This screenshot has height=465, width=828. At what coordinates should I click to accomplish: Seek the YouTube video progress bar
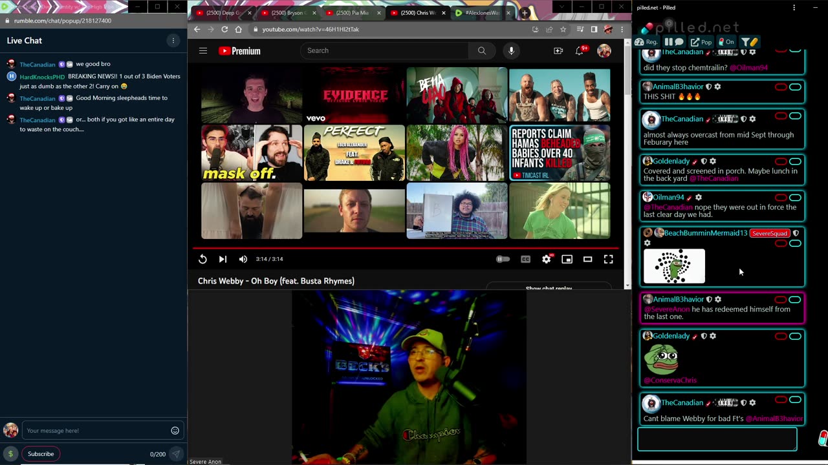405,247
